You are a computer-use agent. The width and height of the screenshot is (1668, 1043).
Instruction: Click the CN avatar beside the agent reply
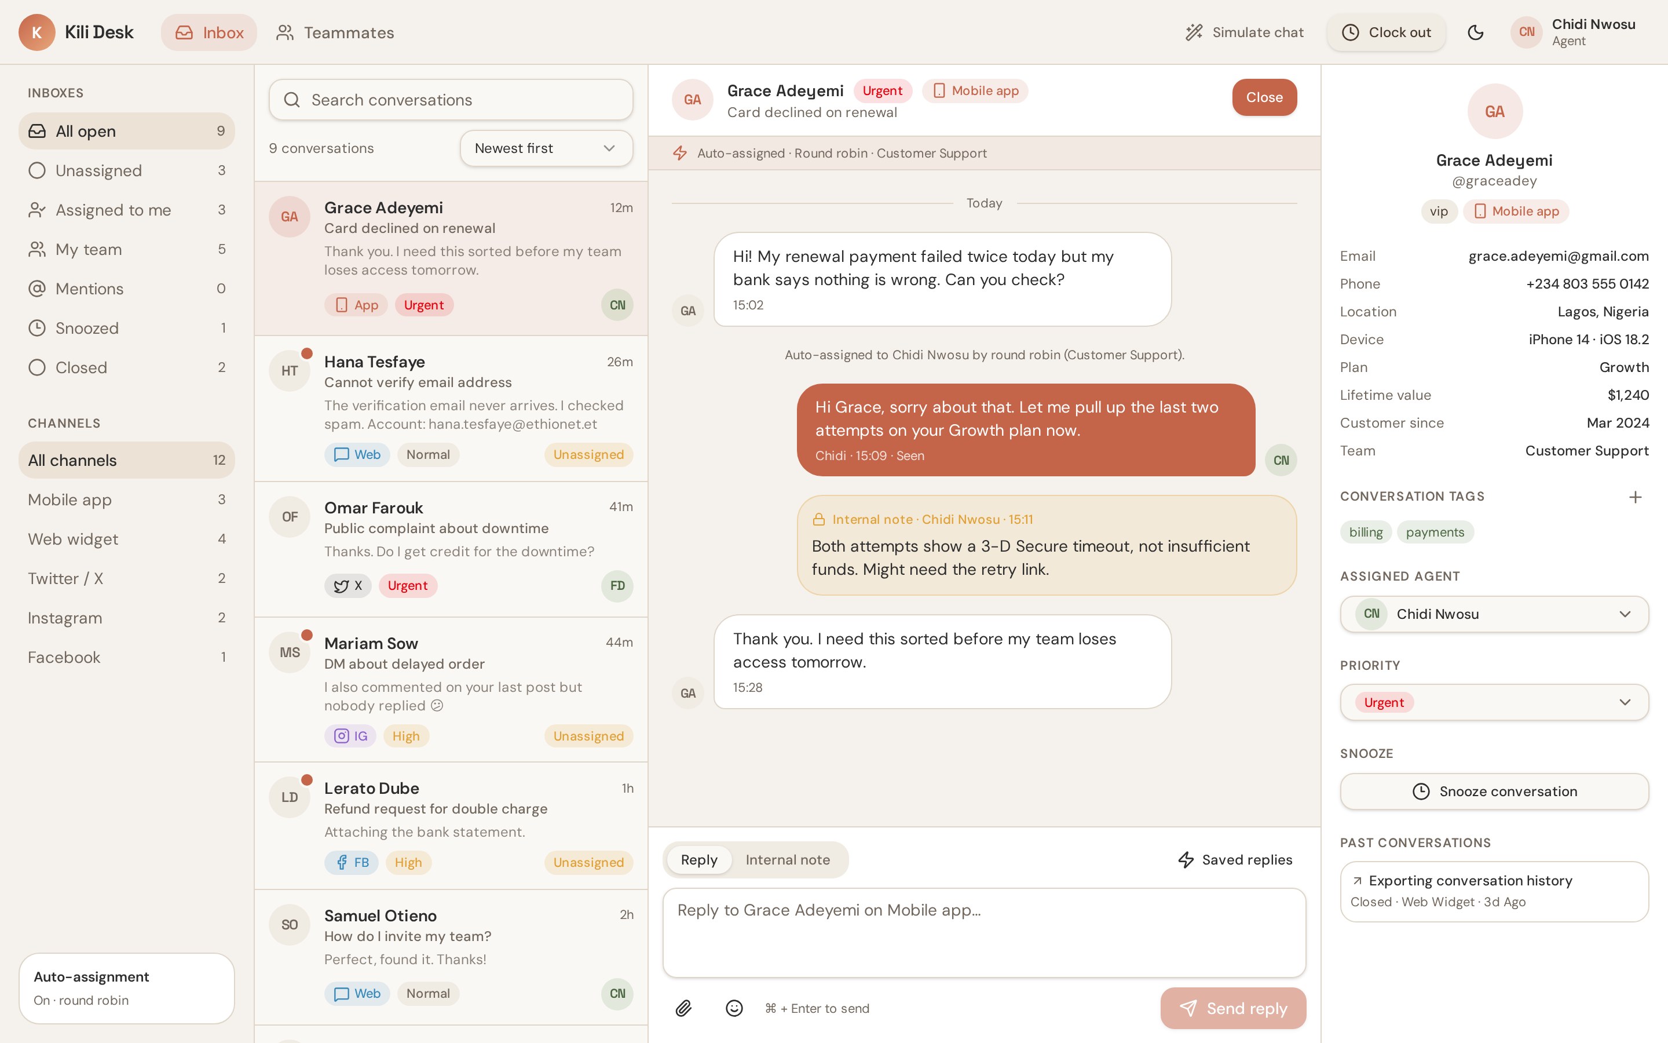pyautogui.click(x=1281, y=460)
